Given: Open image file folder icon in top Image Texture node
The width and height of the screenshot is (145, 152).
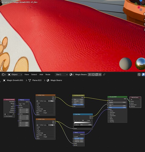Looking at the screenshot, I should [x=52, y=101].
